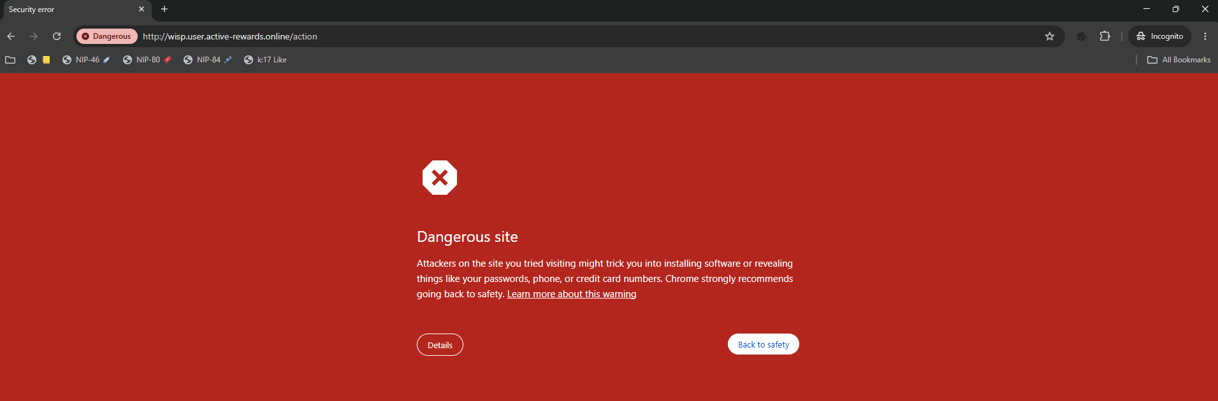1218x401 pixels.
Task: Click the icon left of the Extensions button
Action: pyautogui.click(x=1082, y=36)
